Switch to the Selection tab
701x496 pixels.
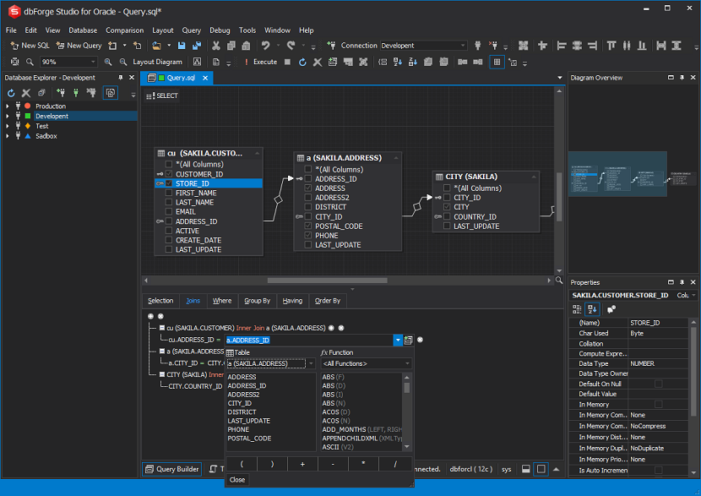click(x=160, y=301)
